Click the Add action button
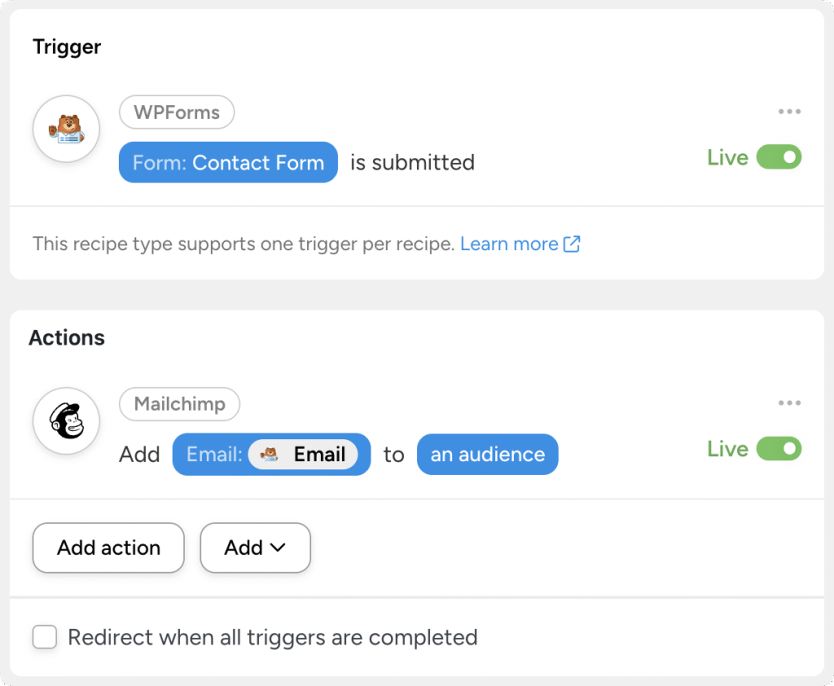This screenshot has height=686, width=834. 108,547
